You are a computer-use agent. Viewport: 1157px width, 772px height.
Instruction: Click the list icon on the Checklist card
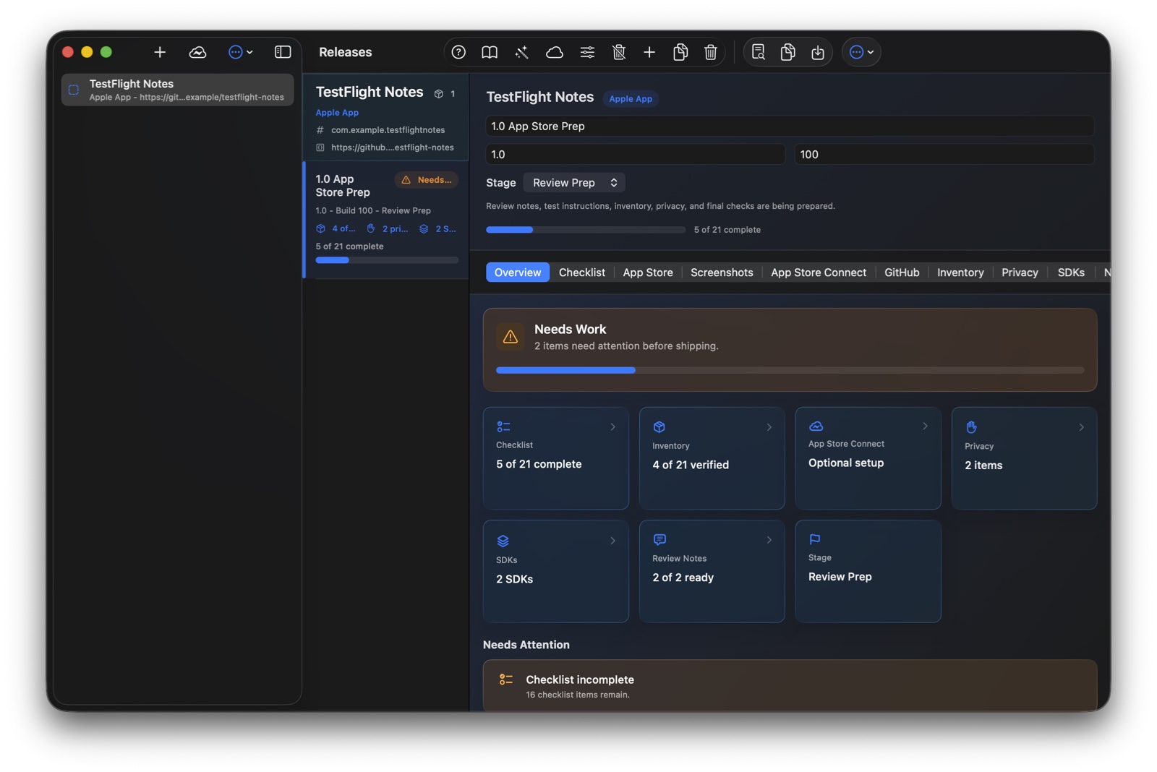pos(504,427)
